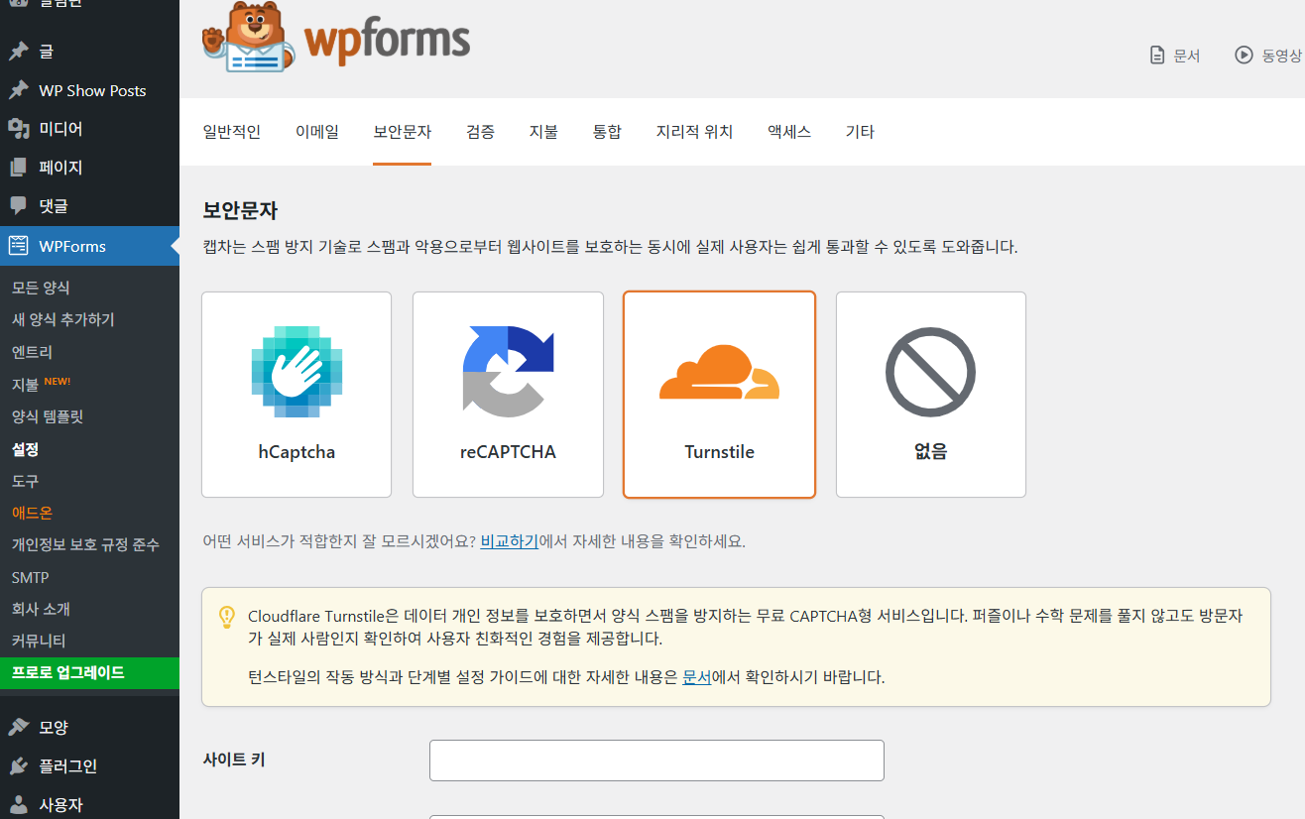
Task: Click the hCaptcha hand logo
Action: 297,372
